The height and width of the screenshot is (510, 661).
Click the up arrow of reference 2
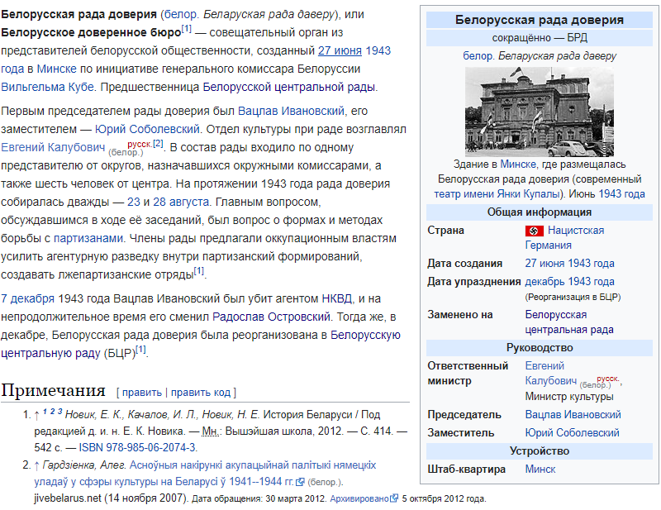[x=36, y=465]
